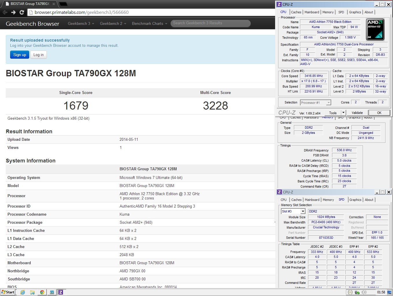Screen dimensions: 393x296
Task: Open Internet Explorer from the taskbar
Action: tap(23, 292)
